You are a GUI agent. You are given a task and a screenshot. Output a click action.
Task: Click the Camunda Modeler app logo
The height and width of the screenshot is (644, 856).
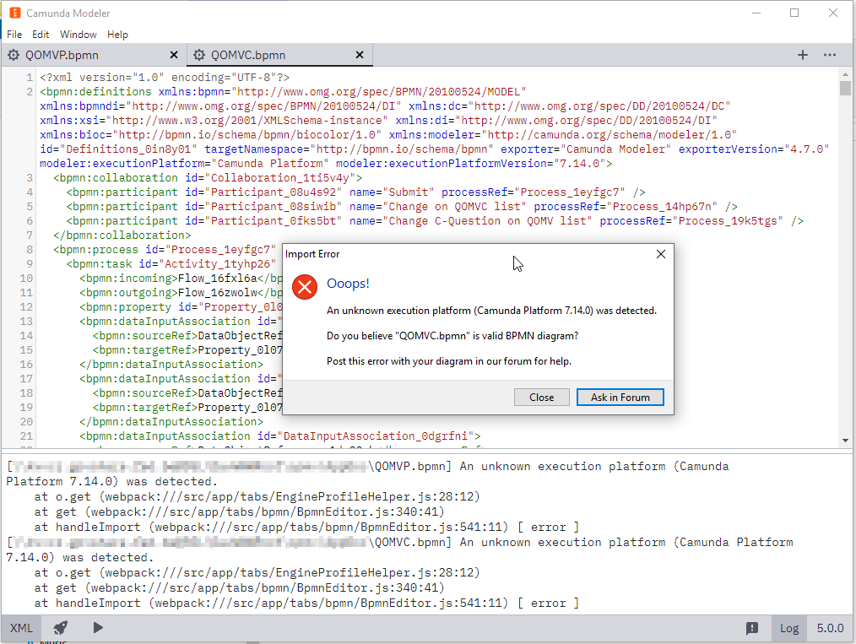coord(14,14)
